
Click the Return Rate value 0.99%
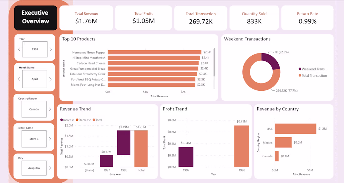(x=308, y=21)
